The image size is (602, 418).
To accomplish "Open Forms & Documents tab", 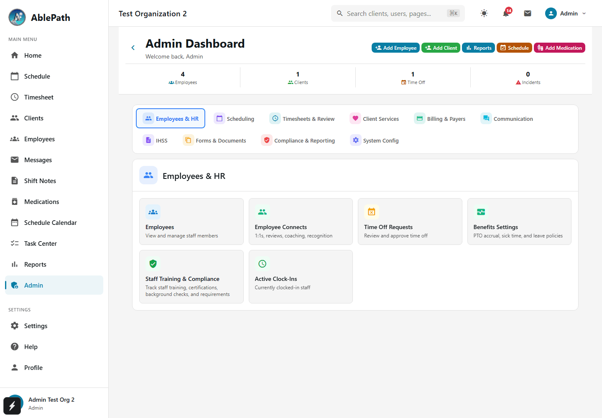I will (x=214, y=140).
